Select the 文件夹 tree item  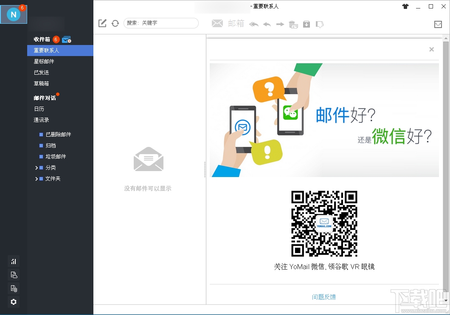53,179
